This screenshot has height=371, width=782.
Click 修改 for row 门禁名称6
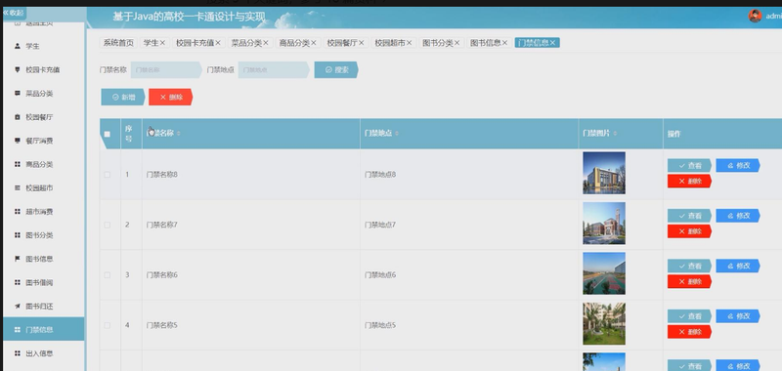pyautogui.click(x=738, y=266)
